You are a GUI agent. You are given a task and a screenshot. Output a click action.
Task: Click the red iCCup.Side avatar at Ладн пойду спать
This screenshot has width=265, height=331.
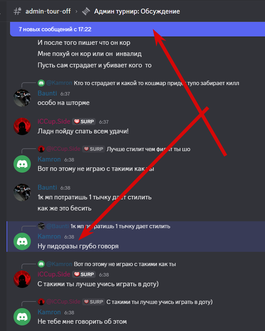22,126
